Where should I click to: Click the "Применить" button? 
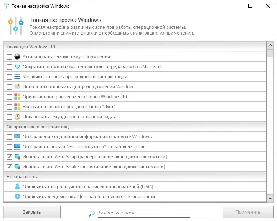coord(248,212)
